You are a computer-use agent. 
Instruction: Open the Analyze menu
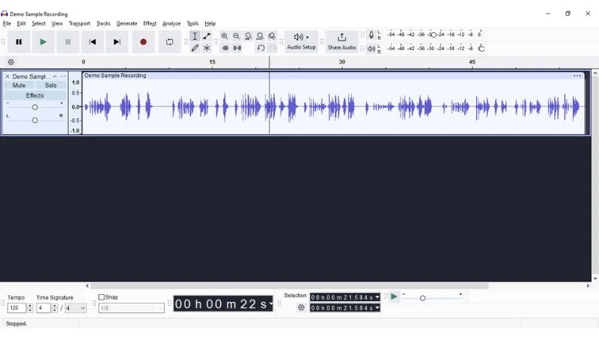pyautogui.click(x=171, y=23)
